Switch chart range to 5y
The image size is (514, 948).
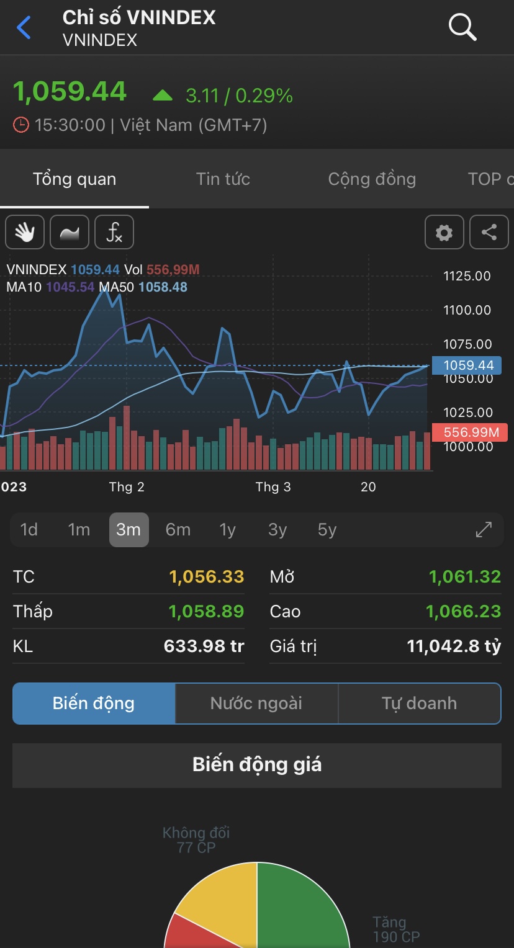(327, 530)
